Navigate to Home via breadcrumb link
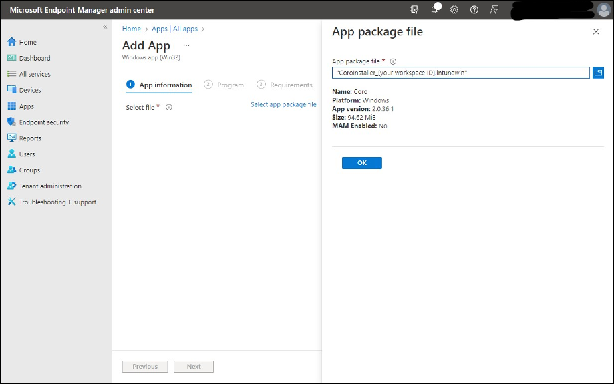Screen dimensions: 614x384 tap(132, 29)
